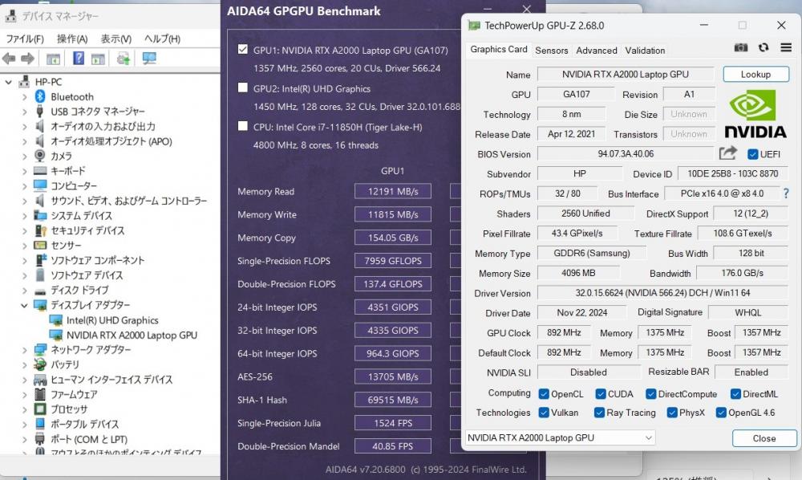
Task: Open the GPU selection dropdown in GPU-Z
Action: coord(559,438)
